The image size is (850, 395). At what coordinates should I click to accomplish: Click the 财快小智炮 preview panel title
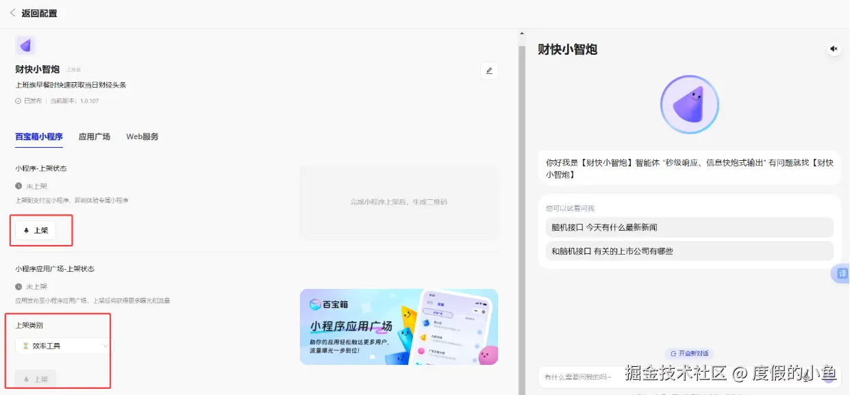point(568,49)
